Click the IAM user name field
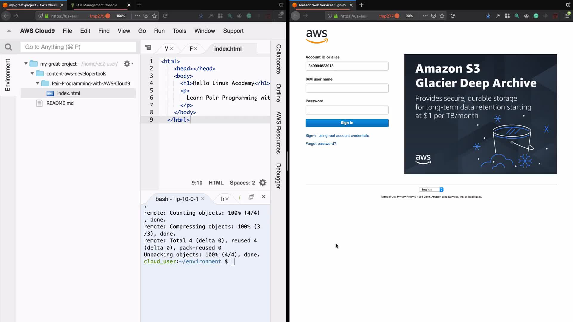This screenshot has height=322, width=573. pos(347,88)
